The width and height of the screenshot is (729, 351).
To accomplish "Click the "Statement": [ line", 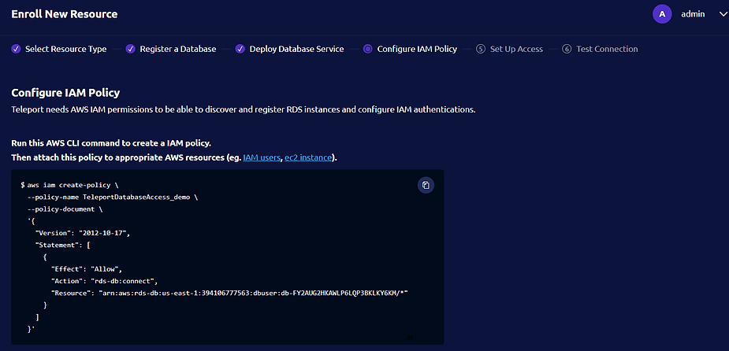I will tap(63, 245).
